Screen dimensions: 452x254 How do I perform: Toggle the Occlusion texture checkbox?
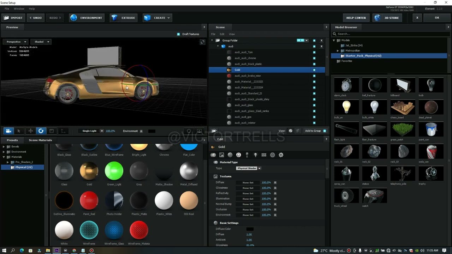coord(275,210)
